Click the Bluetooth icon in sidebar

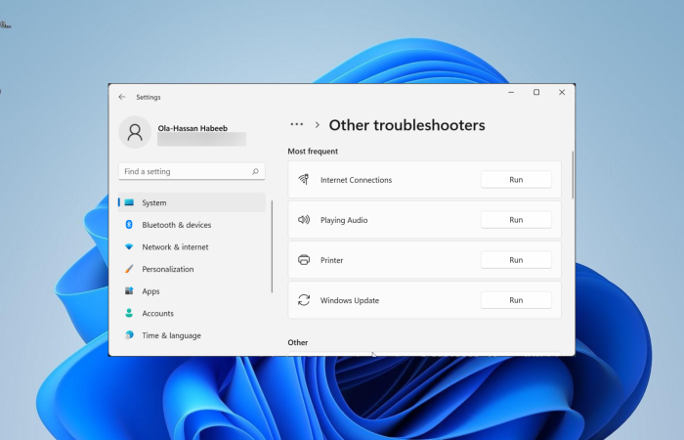pos(129,224)
